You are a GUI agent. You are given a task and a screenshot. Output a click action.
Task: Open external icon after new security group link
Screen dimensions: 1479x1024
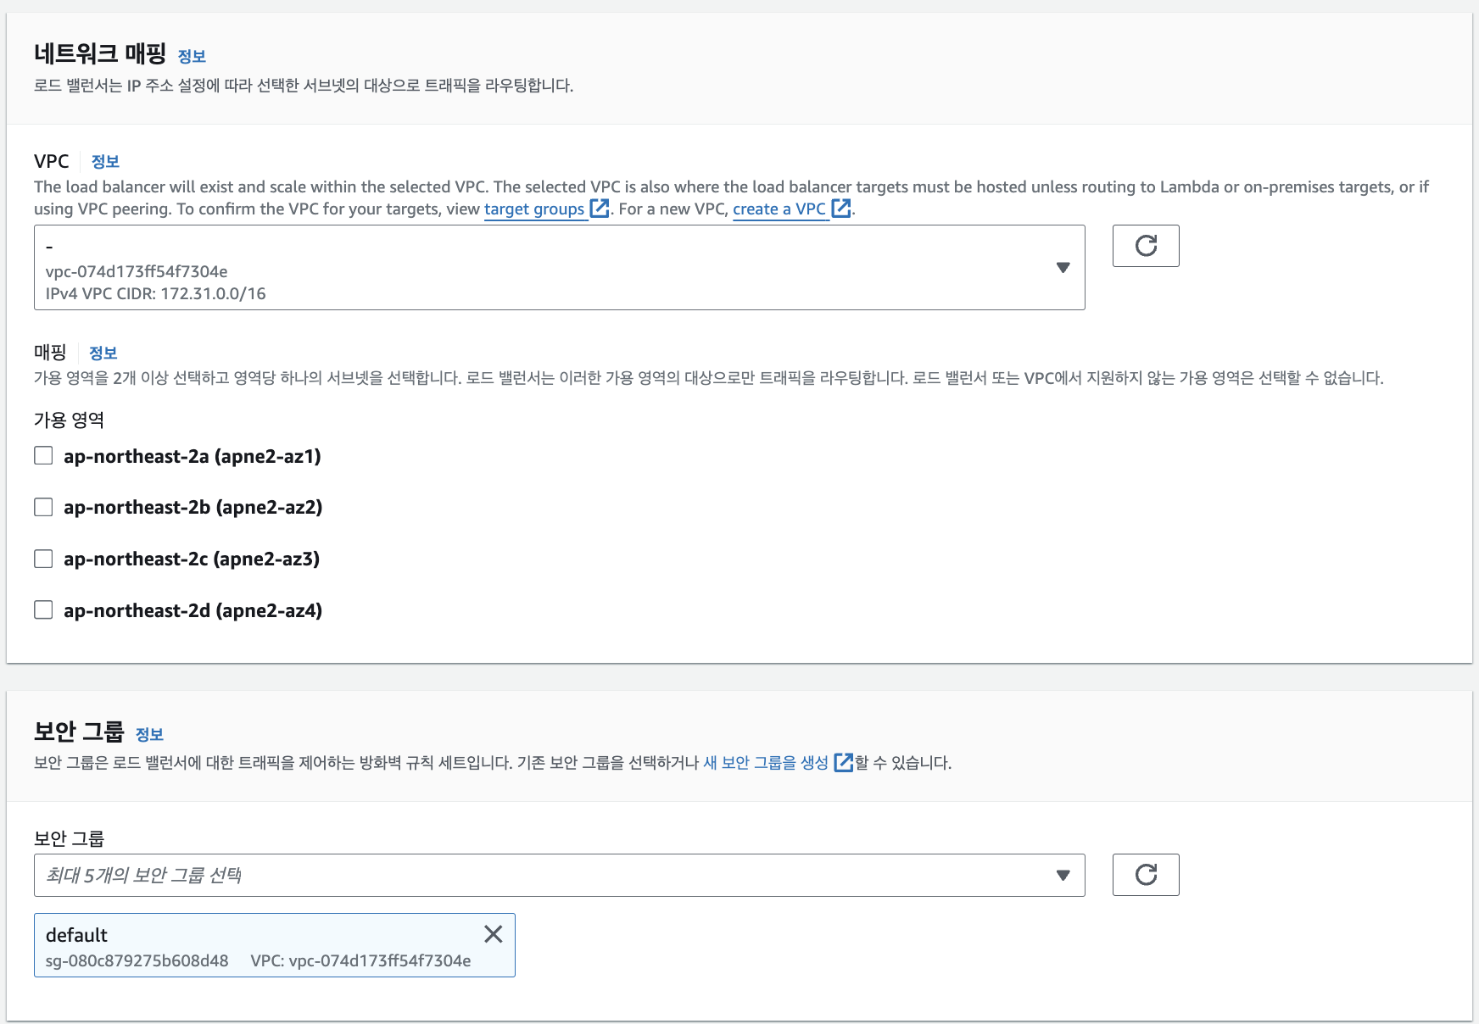point(844,762)
